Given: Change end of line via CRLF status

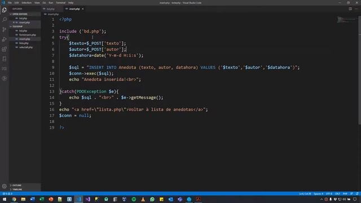Looking at the screenshot, I should pos(337,194).
